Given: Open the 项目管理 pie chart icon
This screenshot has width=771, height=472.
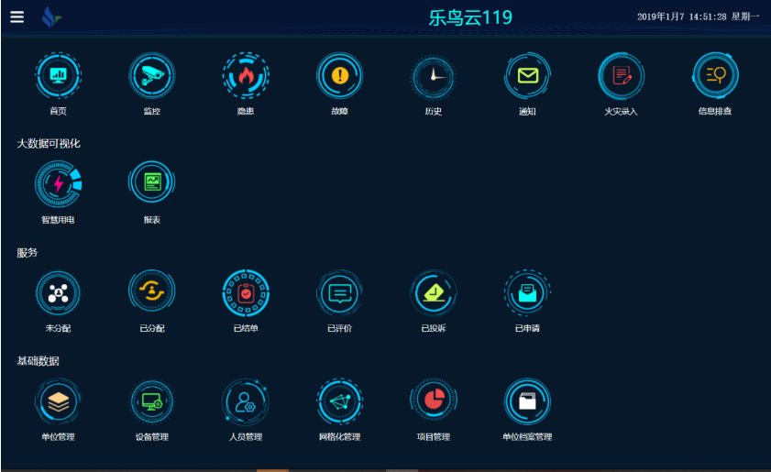Looking at the screenshot, I should 434,401.
